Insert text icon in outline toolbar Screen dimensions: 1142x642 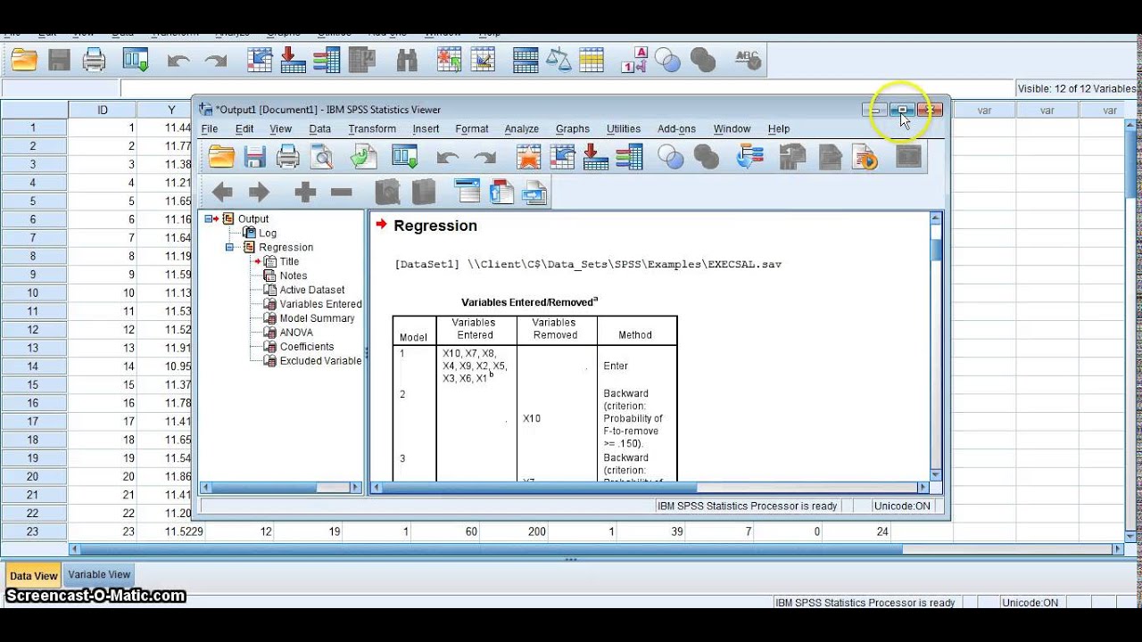[x=534, y=191]
